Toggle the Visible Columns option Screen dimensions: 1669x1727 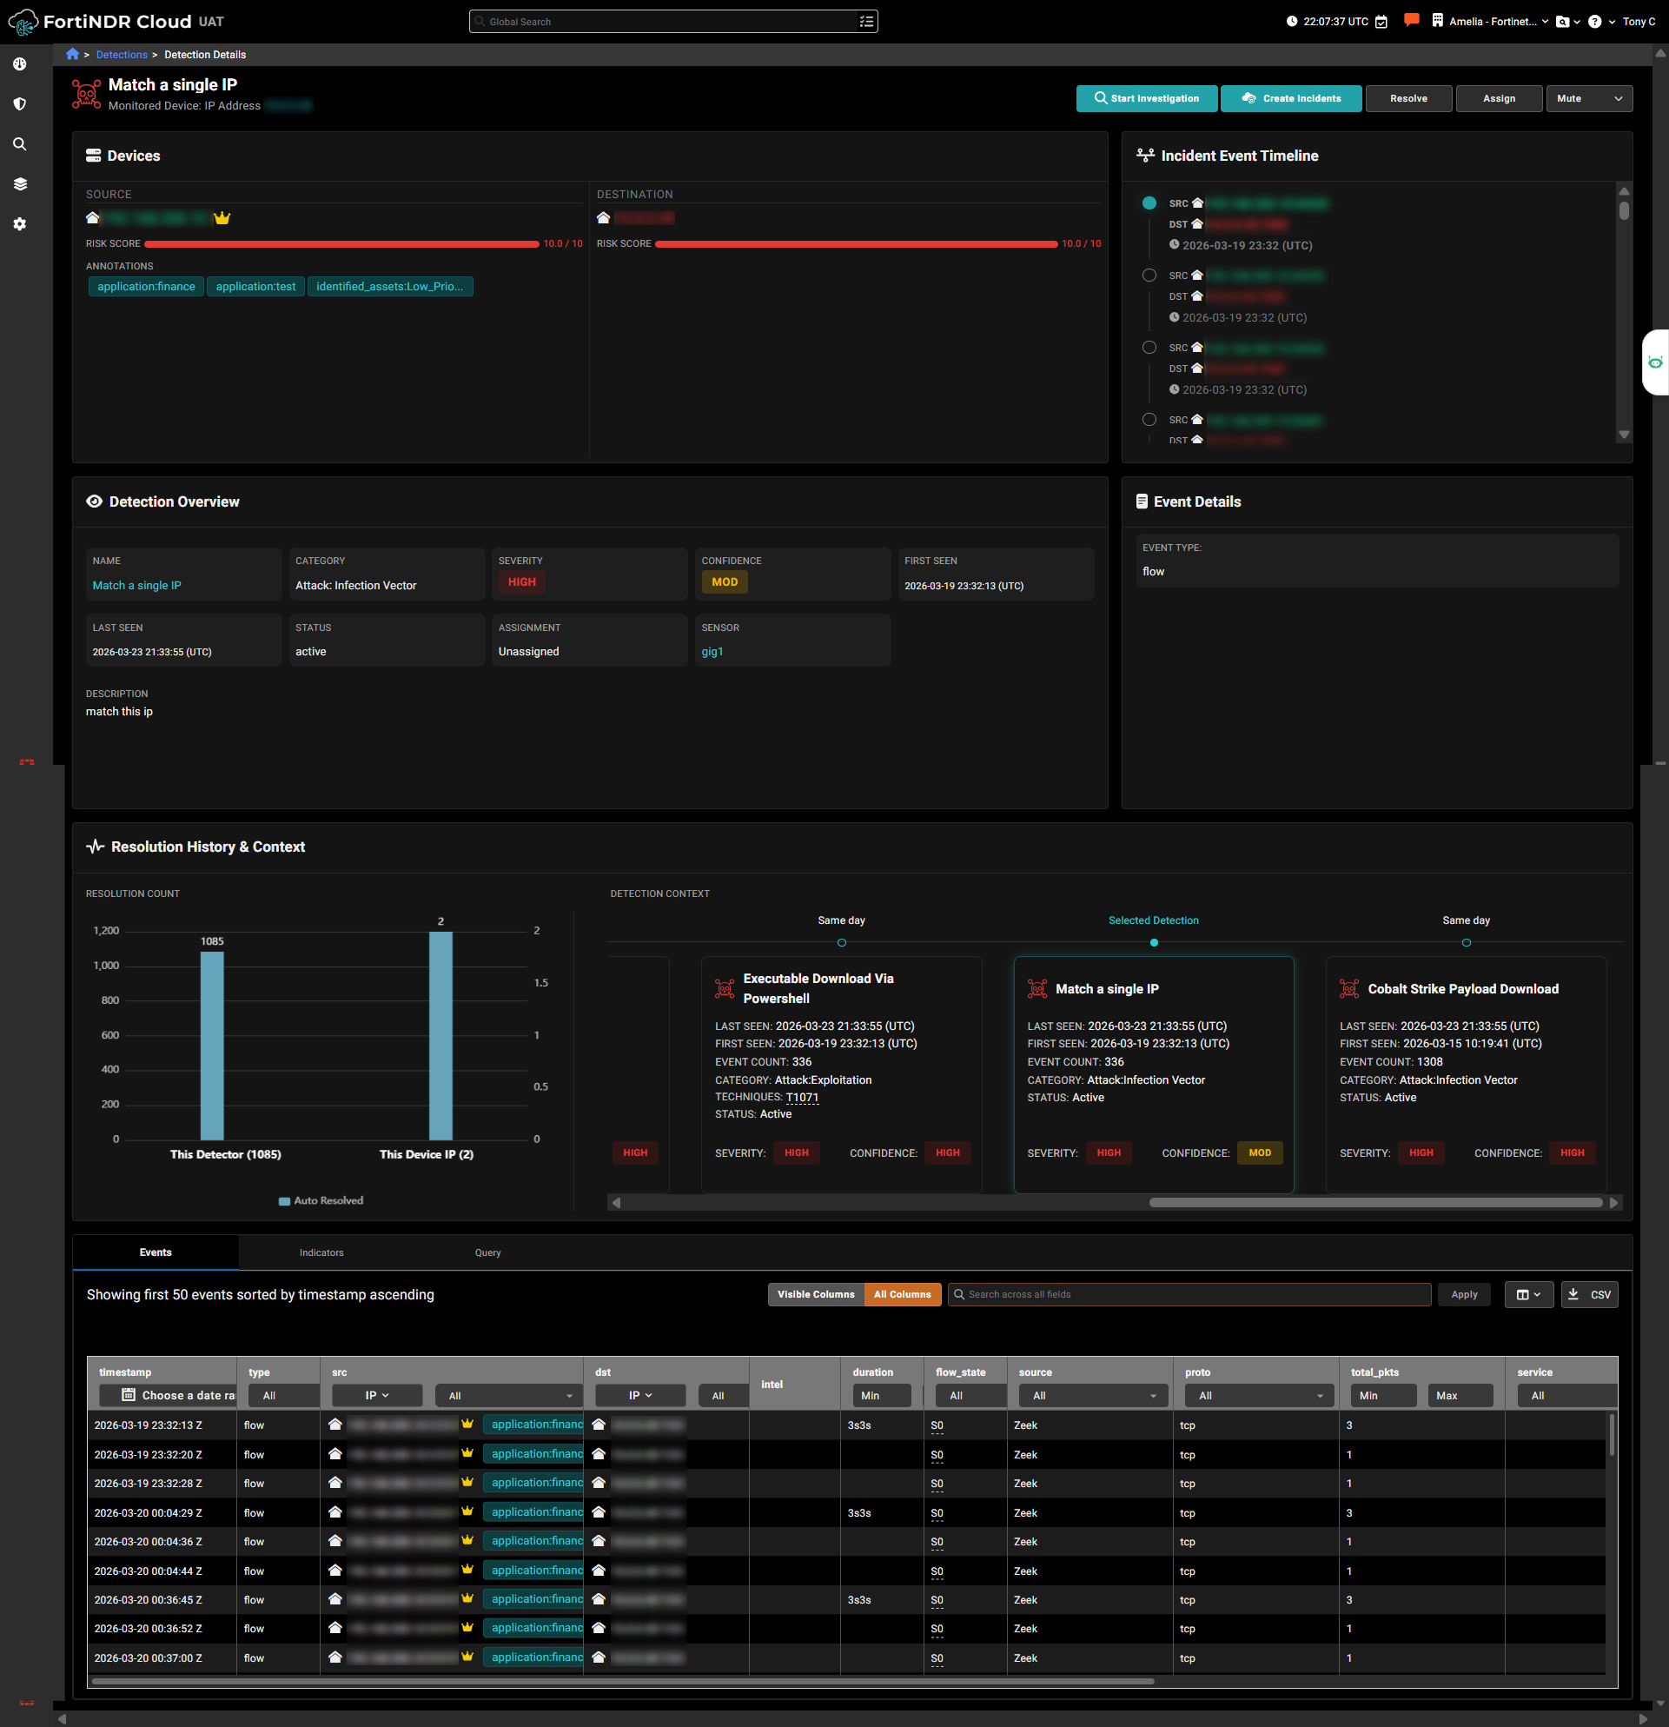click(816, 1294)
